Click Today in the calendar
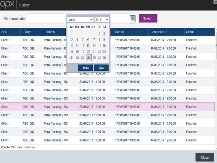217x163 pixels. (x=85, y=68)
